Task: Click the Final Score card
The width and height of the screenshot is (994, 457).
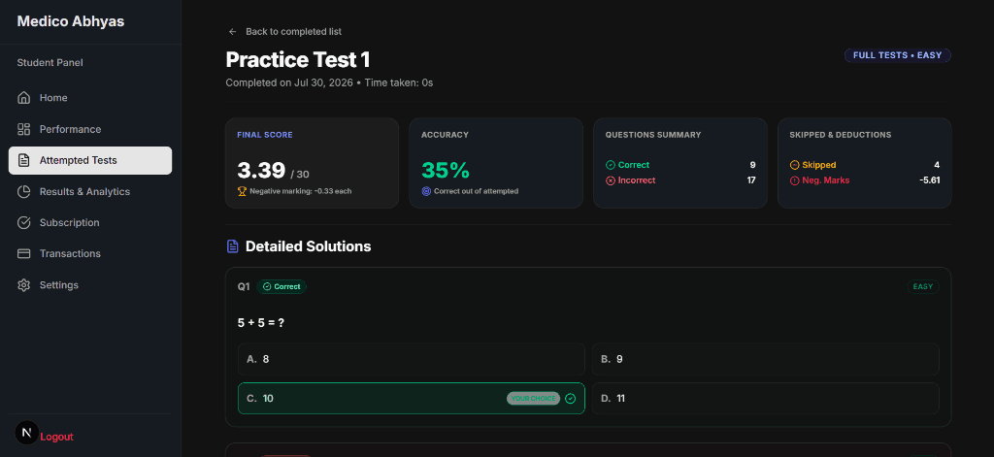Action: [312, 163]
